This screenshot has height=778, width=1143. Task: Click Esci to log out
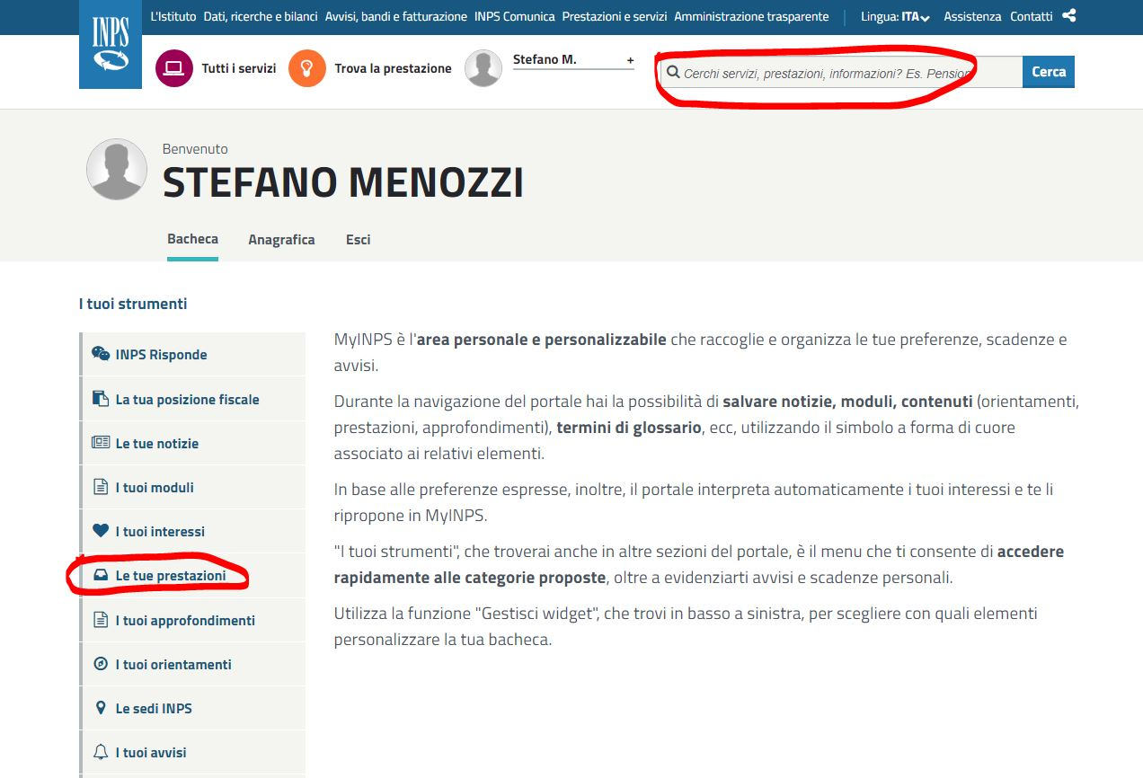point(358,240)
